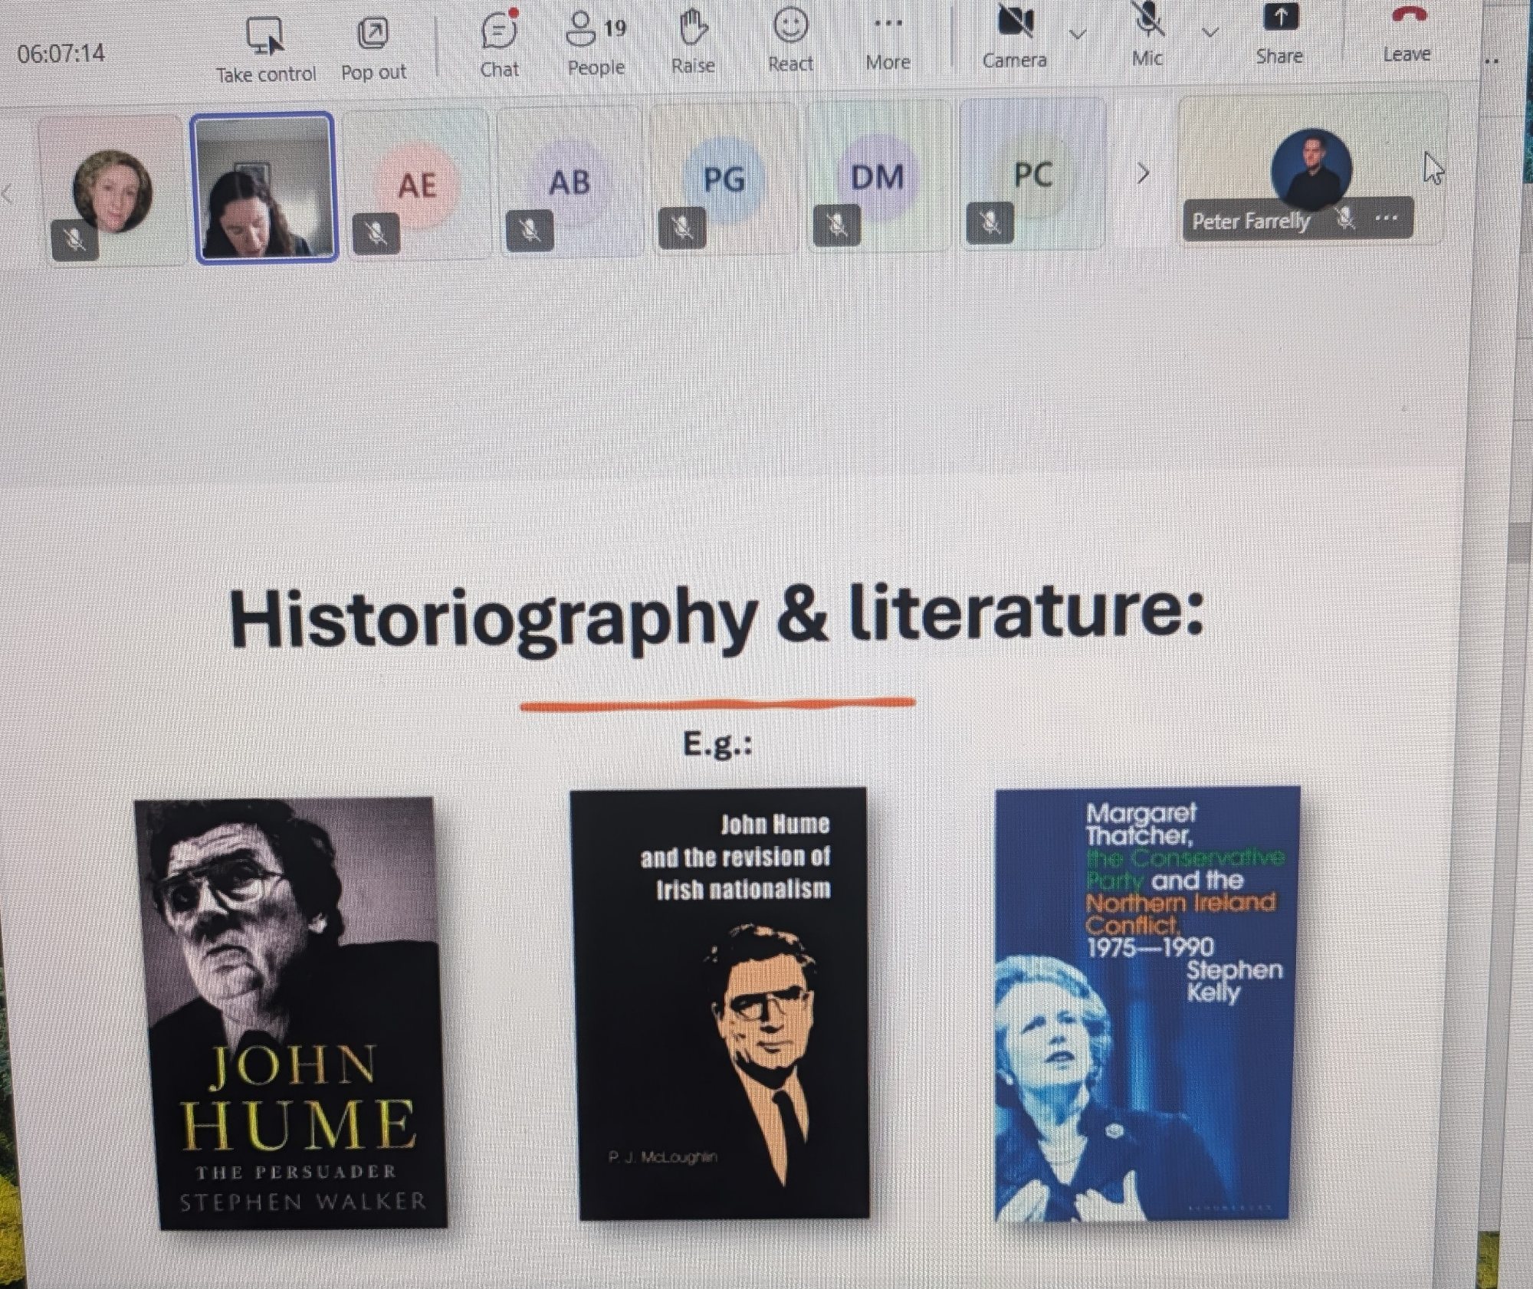Open Peter Farrelly's tile options ellipsis
The width and height of the screenshot is (1533, 1289).
click(1386, 218)
